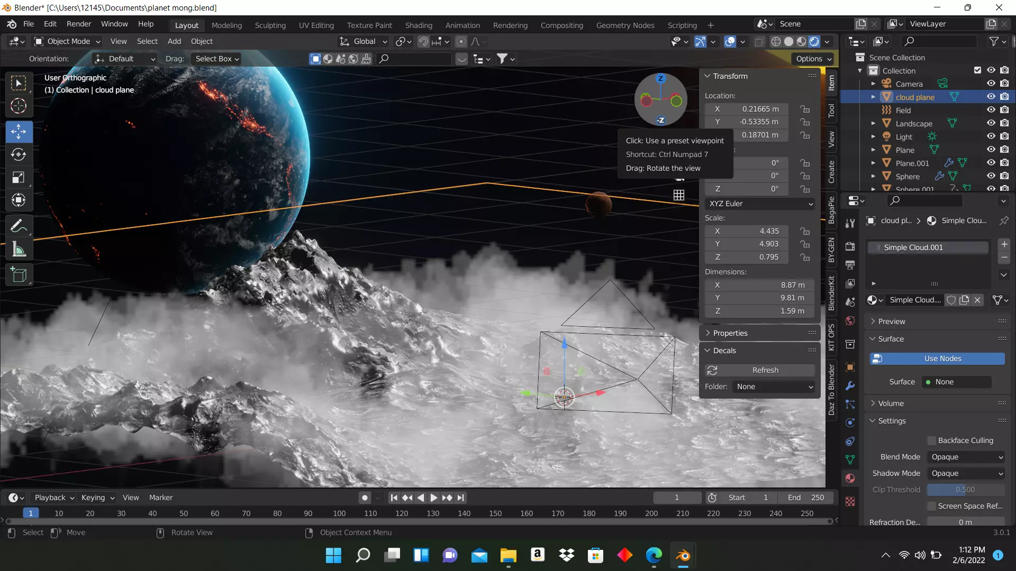Open the Render menu

tap(79, 24)
